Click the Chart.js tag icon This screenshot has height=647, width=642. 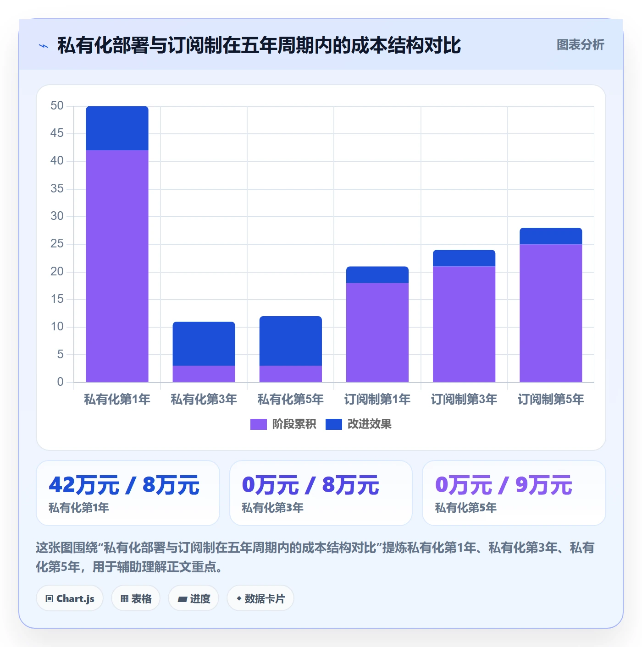coord(50,599)
